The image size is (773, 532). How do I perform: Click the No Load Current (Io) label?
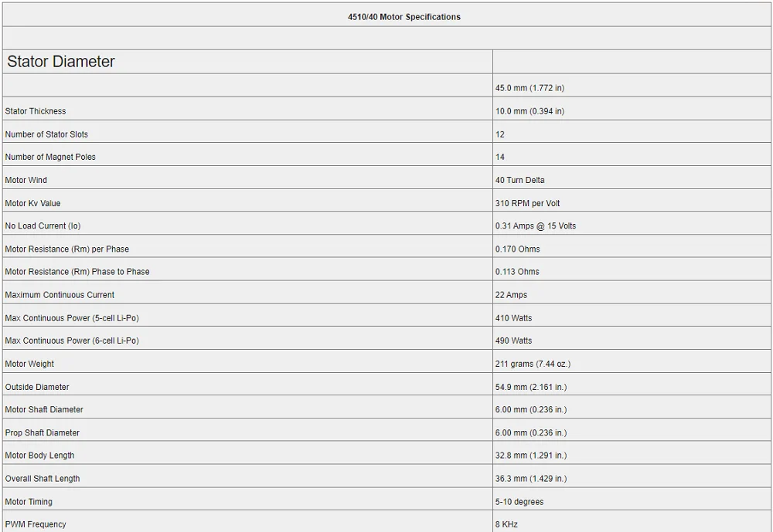(43, 226)
